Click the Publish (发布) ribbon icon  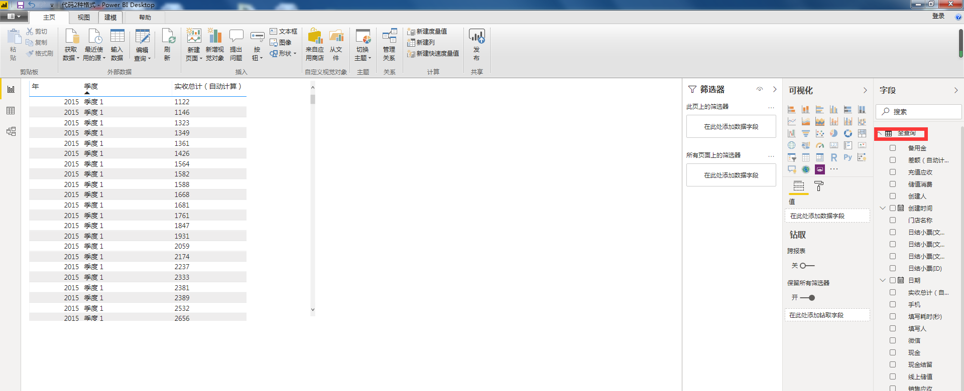point(476,45)
